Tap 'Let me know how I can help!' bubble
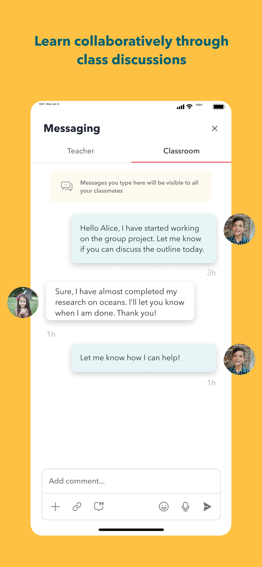 click(143, 357)
